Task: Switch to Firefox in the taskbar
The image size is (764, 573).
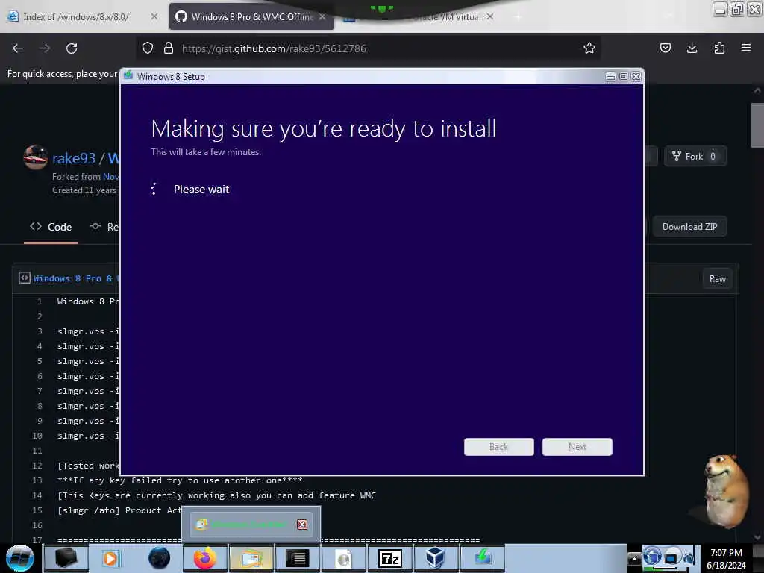Action: coord(205,558)
